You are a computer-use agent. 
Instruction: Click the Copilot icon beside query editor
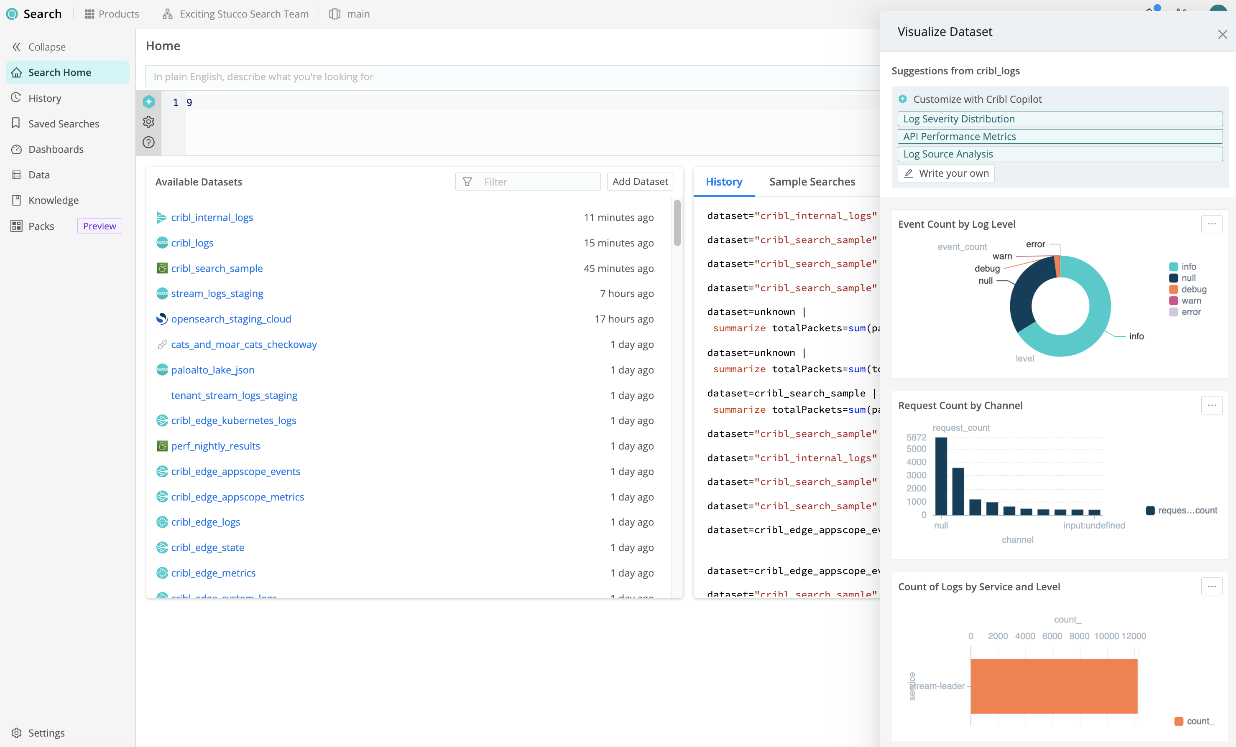pos(148,102)
